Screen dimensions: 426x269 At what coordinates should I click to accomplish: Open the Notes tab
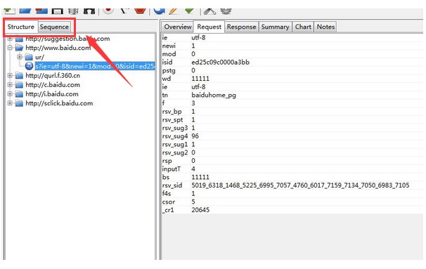pos(325,27)
